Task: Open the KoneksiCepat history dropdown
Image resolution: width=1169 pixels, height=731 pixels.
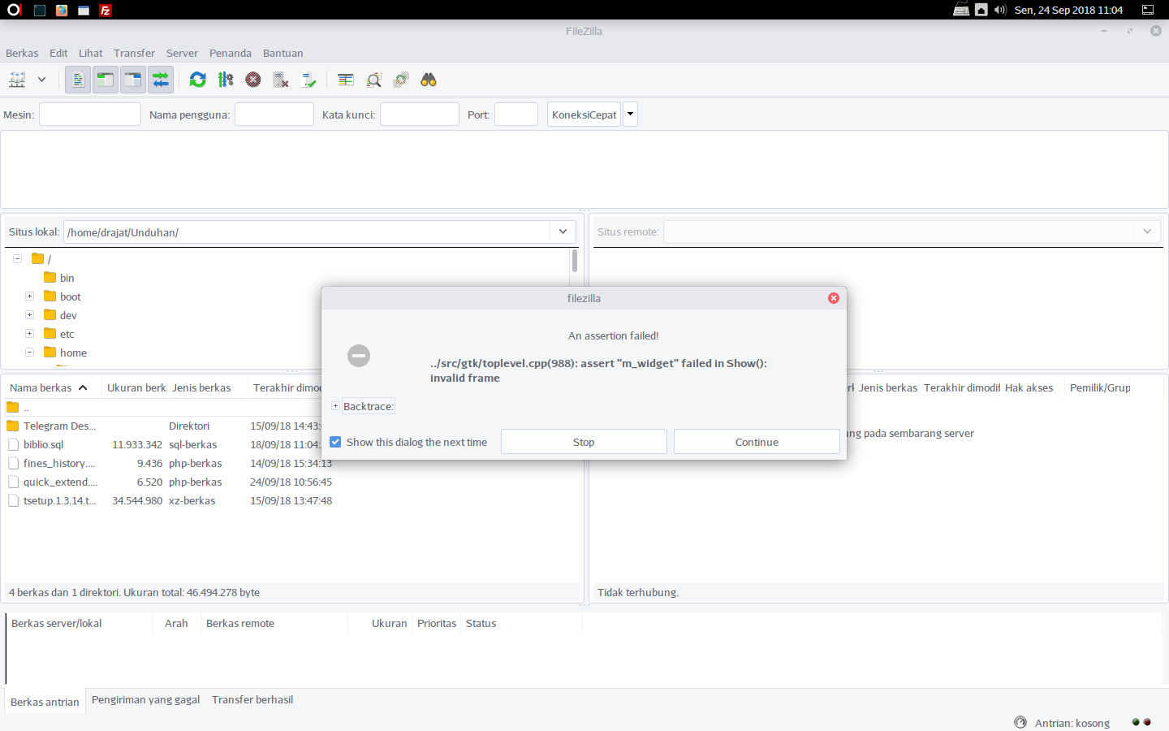Action: (x=630, y=115)
